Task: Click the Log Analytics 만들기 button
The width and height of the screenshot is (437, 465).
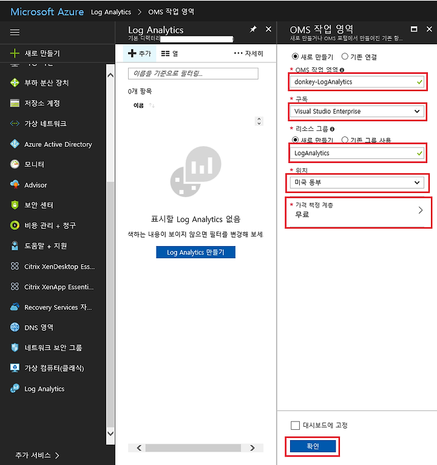Action: click(x=195, y=252)
